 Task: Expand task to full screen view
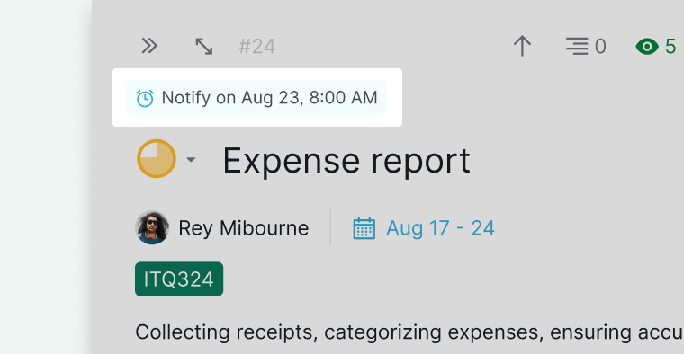click(x=203, y=46)
